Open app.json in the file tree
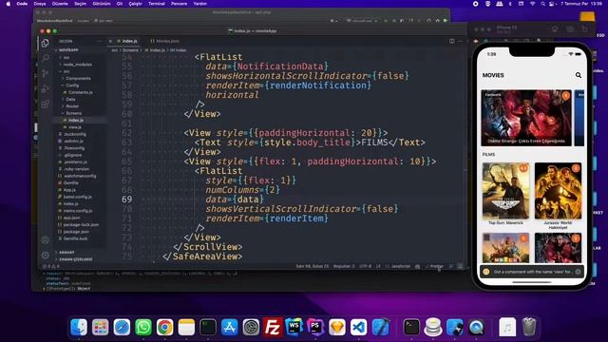The height and width of the screenshot is (342, 608). coord(71,218)
